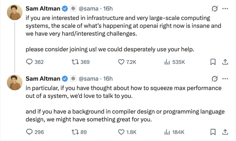Reply to the first tweet about infrastructure
This screenshot has width=236, height=141.
pyautogui.click(x=29, y=62)
